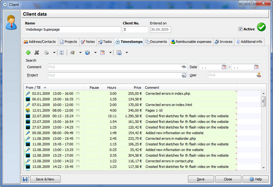Screen dimensions: 273x187
Task: Open start date calendar picker
Action: tap(224, 67)
